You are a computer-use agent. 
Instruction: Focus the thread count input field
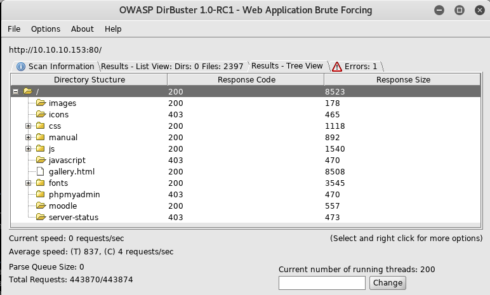pyautogui.click(x=322, y=283)
